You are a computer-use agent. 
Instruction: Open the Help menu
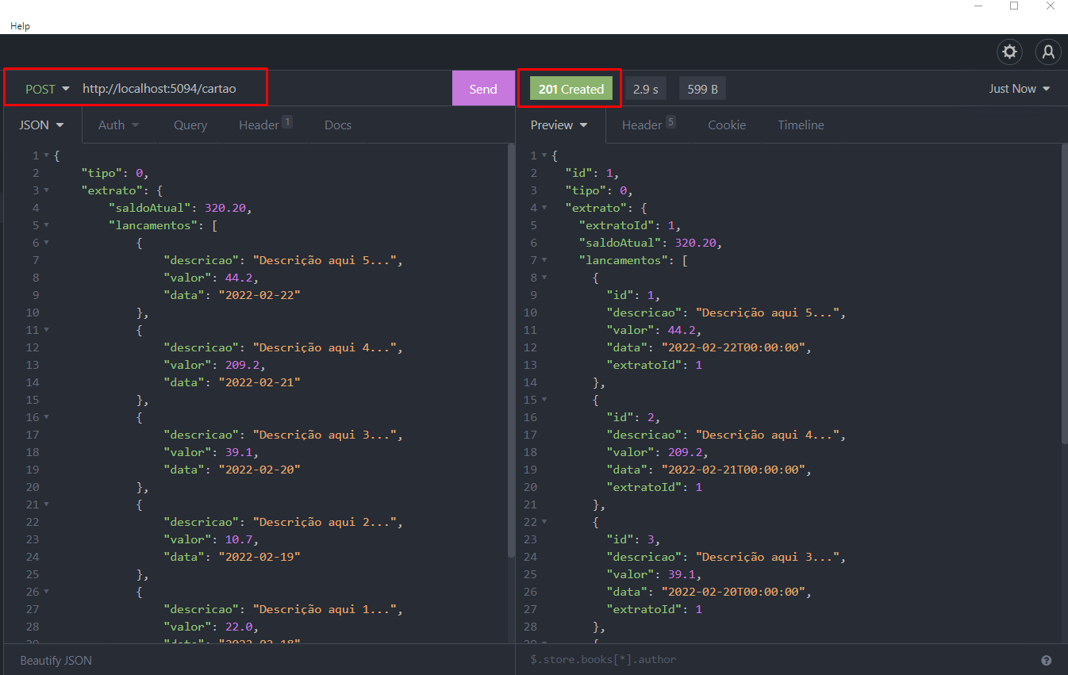[x=20, y=25]
